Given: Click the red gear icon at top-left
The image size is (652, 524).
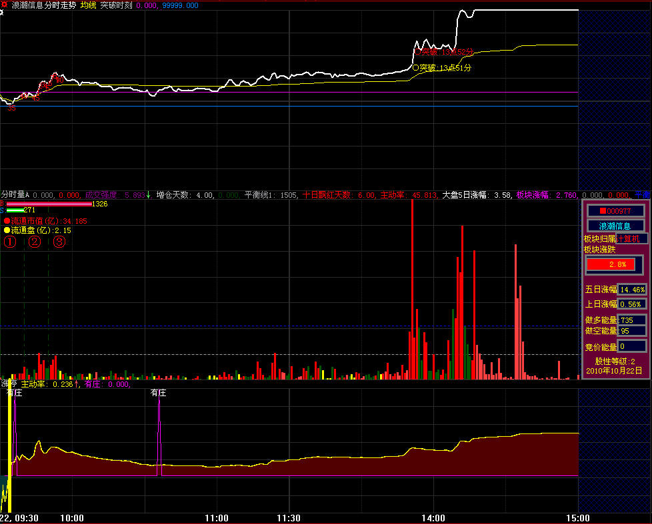Looking at the screenshot, I should (5, 5).
